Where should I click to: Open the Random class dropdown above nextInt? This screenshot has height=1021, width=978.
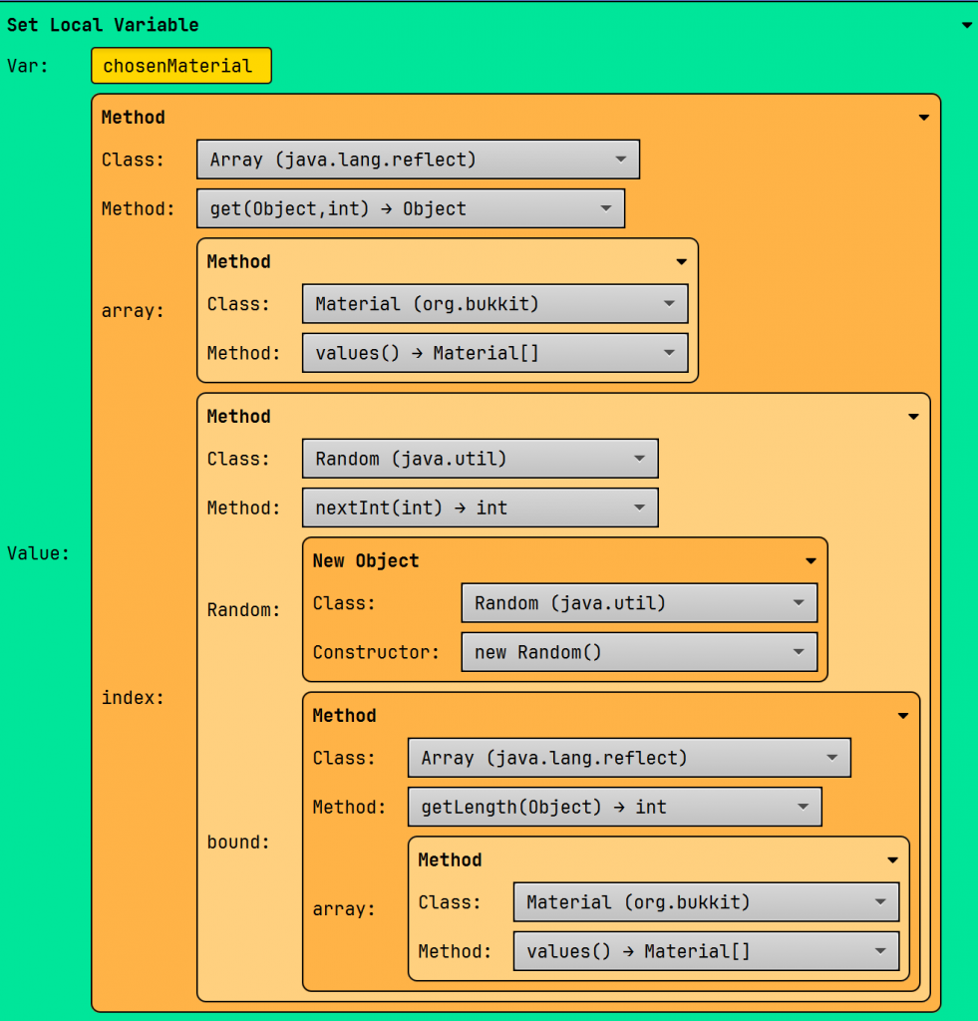coord(480,459)
